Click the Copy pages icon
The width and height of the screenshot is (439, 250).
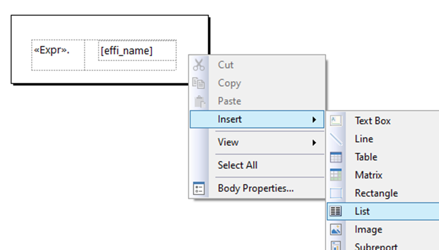point(199,83)
